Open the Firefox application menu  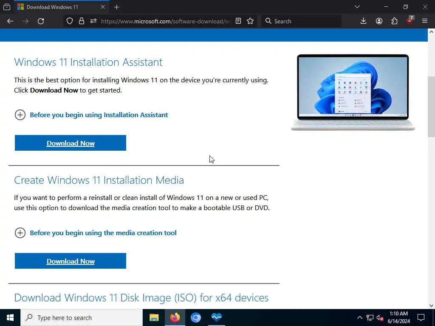pos(425,21)
